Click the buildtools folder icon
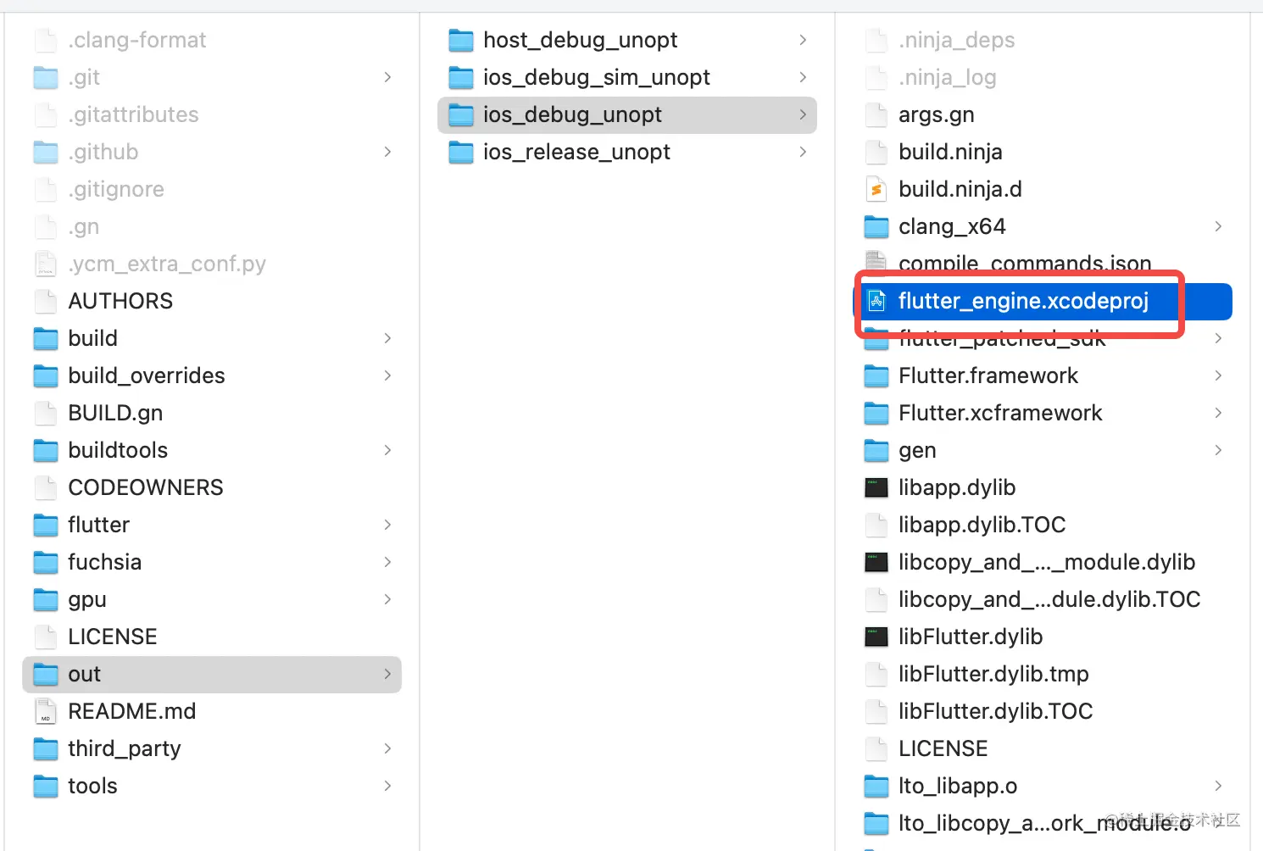1263x851 pixels. pyautogui.click(x=46, y=450)
